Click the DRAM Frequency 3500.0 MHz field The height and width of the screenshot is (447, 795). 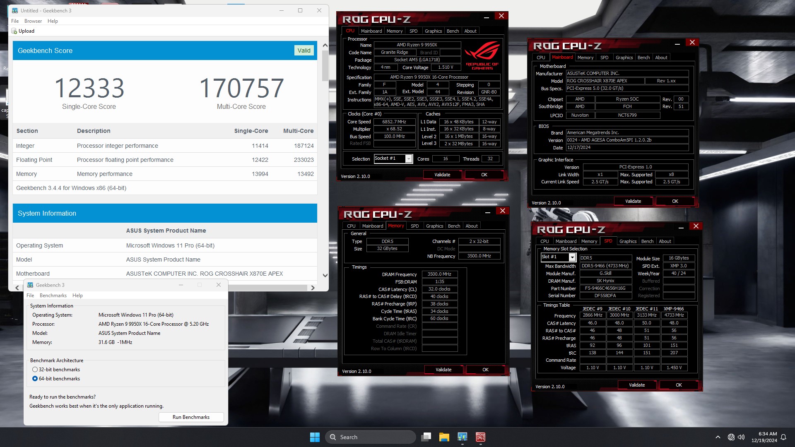click(x=439, y=274)
